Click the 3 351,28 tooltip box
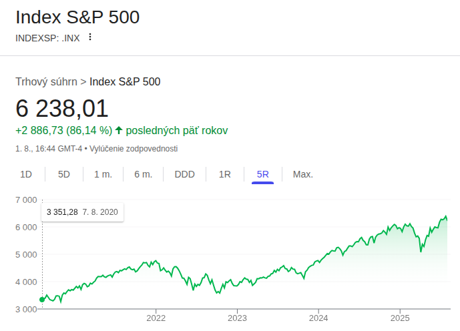The width and height of the screenshot is (460, 331). coord(82,212)
